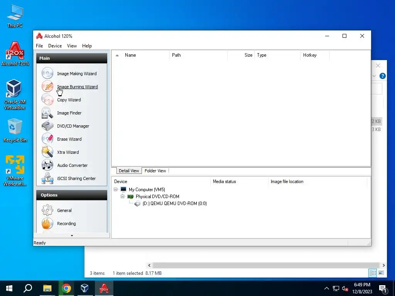Click scrollbar left arrow in Explorer window

[x=149, y=265]
